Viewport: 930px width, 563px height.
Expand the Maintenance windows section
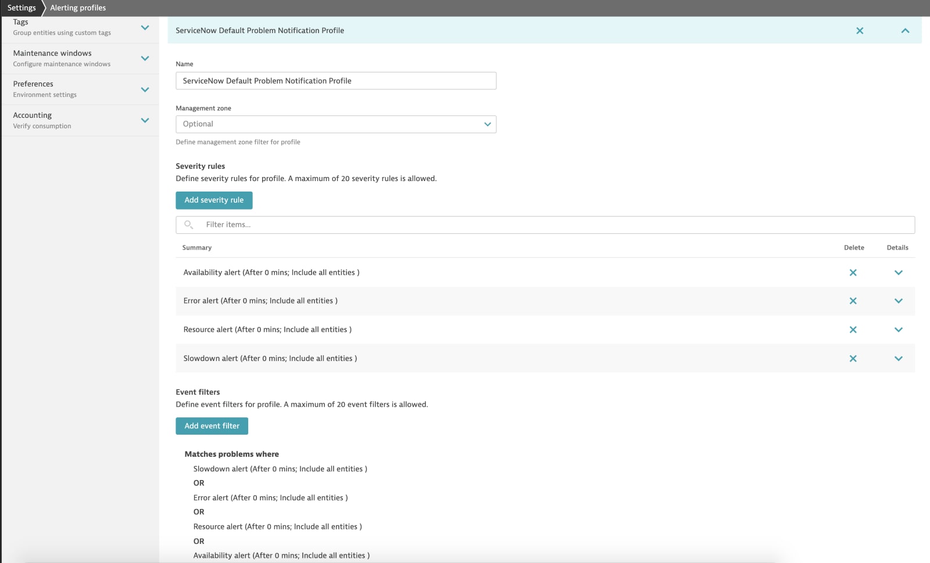click(145, 59)
